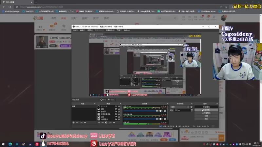Adjust the 300 ms duration stepper arrows
The width and height of the screenshot is (262, 147).
(x=192, y=110)
